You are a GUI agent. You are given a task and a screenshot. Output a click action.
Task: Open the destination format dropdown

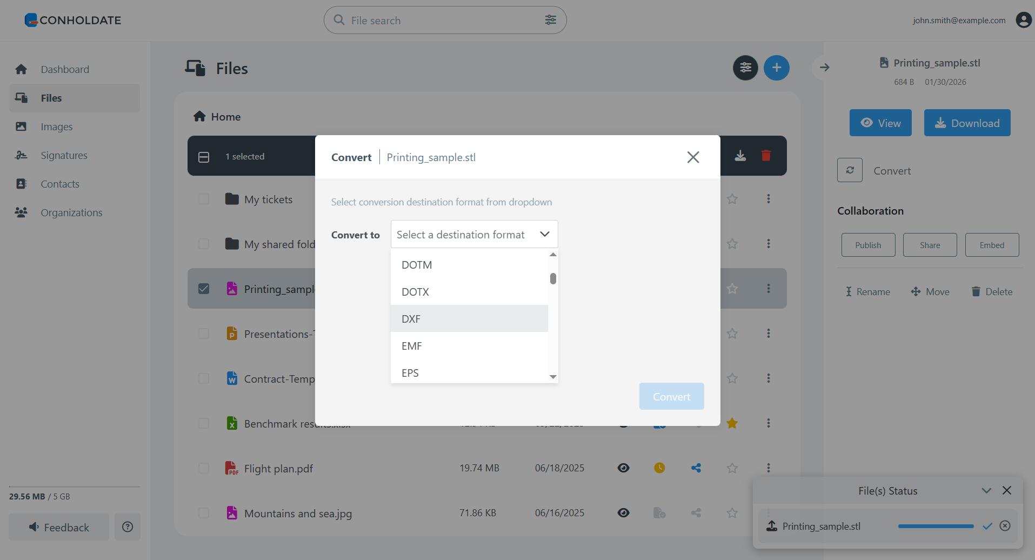(474, 234)
